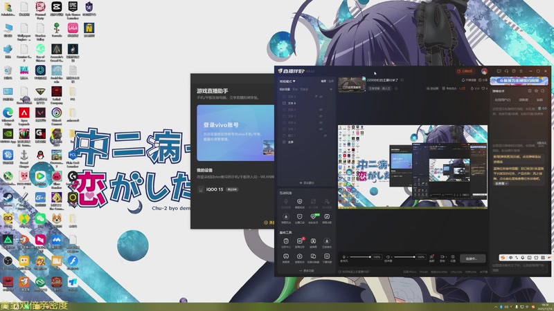This screenshot has height=311, width=554.
Task: Click the microphone icon in the audio bar
Action: click(343, 257)
